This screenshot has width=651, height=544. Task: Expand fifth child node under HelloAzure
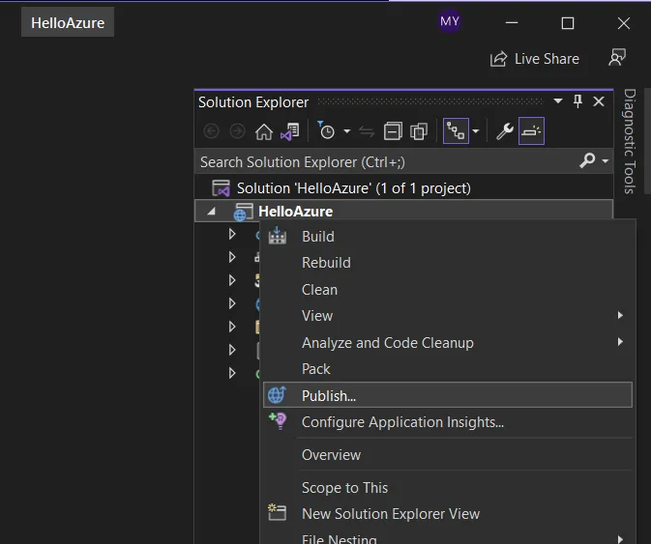232,327
